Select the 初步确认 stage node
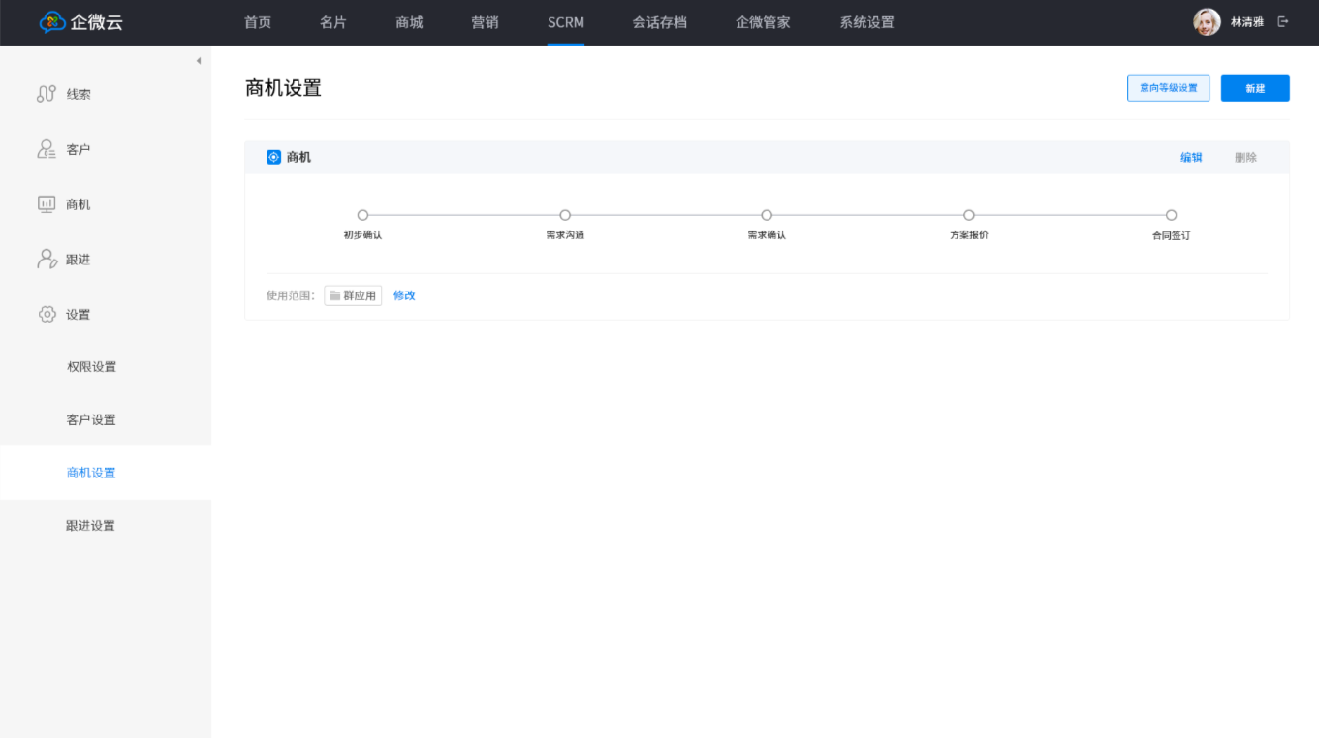The image size is (1319, 738). point(362,215)
